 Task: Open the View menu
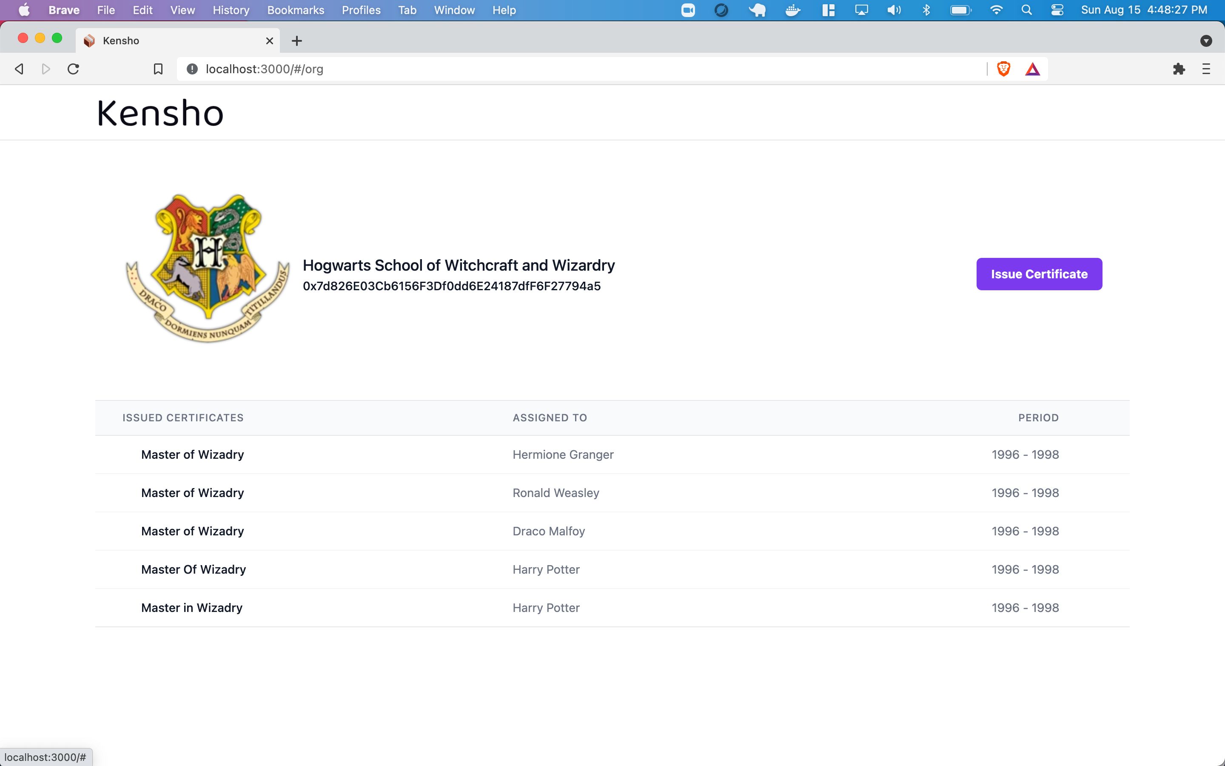pyautogui.click(x=182, y=10)
